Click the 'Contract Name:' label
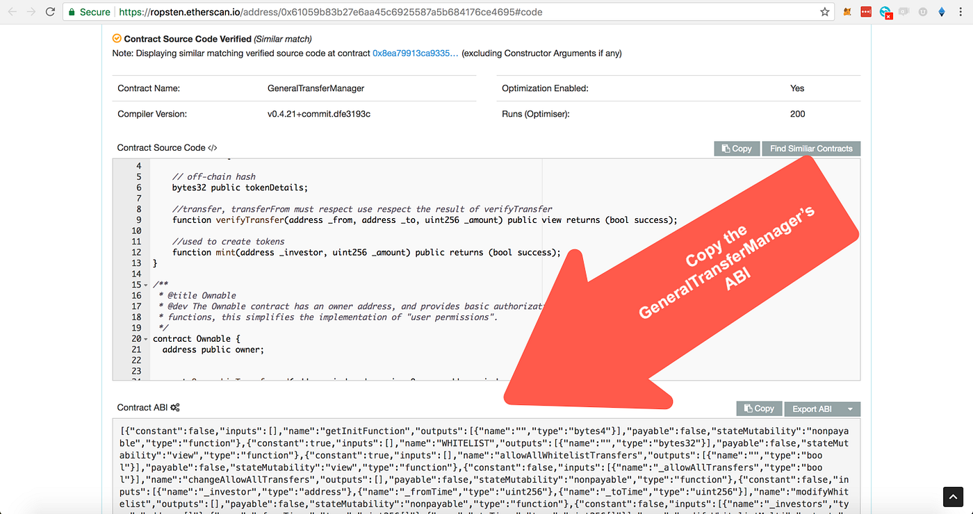Image resolution: width=973 pixels, height=514 pixels. (149, 88)
